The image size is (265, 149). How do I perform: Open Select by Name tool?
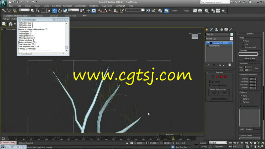(38, 11)
